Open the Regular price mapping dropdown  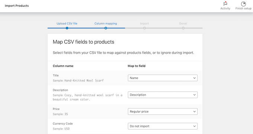163,112
